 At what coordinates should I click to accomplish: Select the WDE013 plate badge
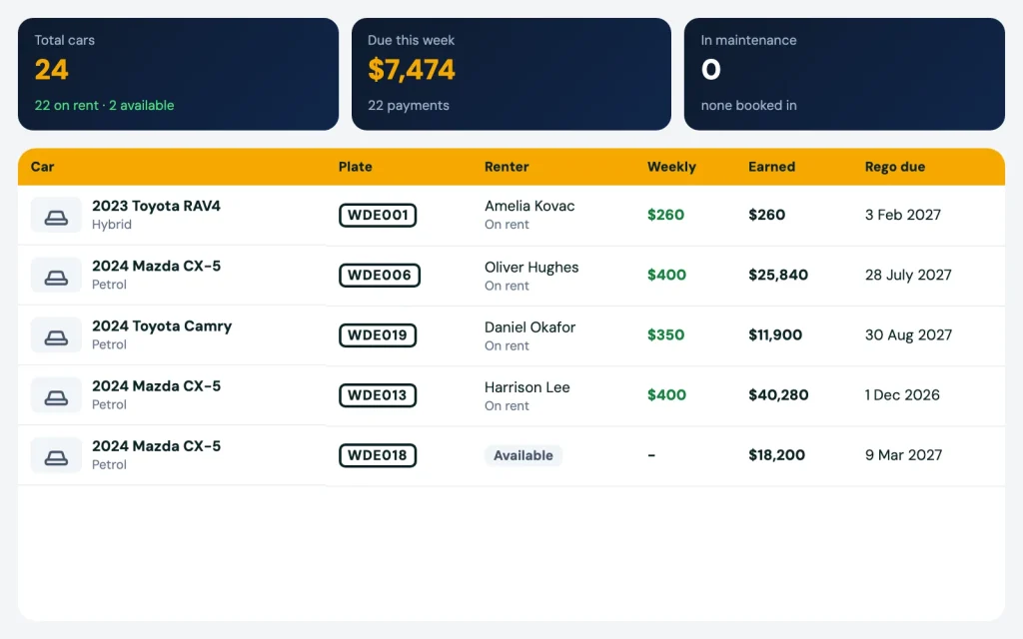click(x=378, y=395)
